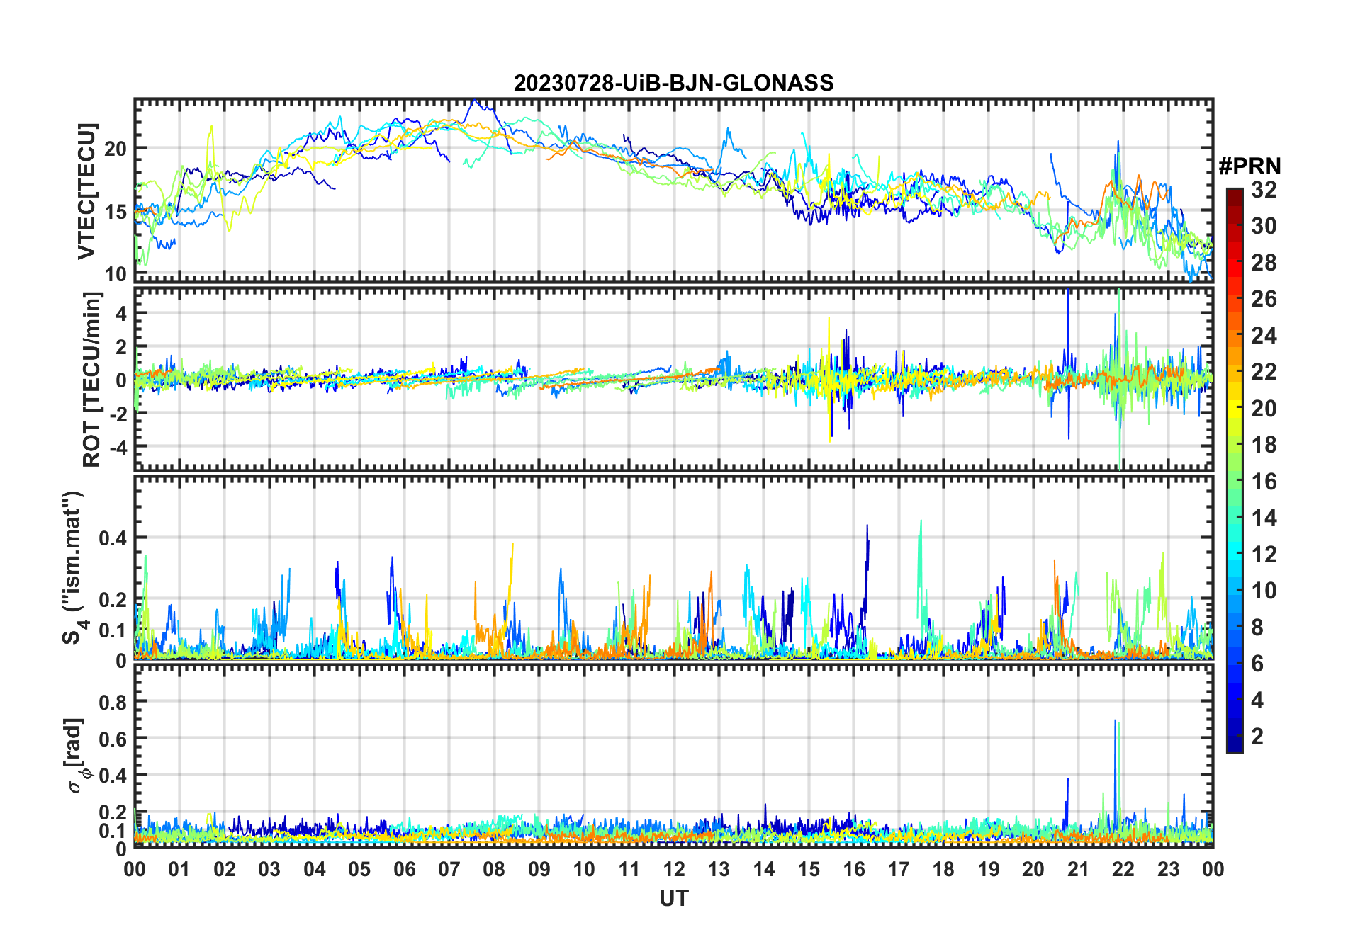The width and height of the screenshot is (1348, 942).
Task: Click the #PRN colorbar title
Action: (x=1249, y=166)
